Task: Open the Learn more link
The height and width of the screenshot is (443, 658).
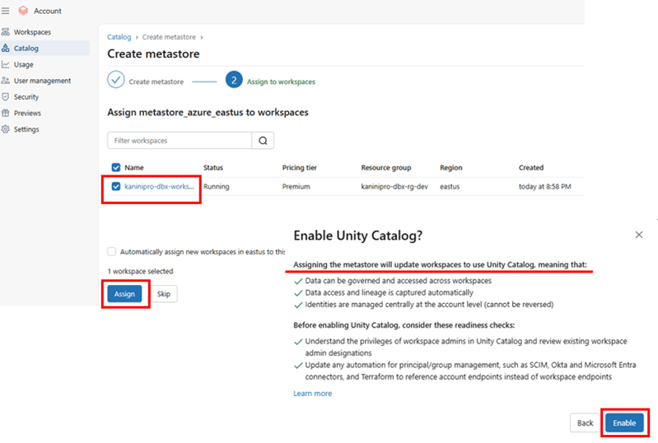Action: coord(312,394)
